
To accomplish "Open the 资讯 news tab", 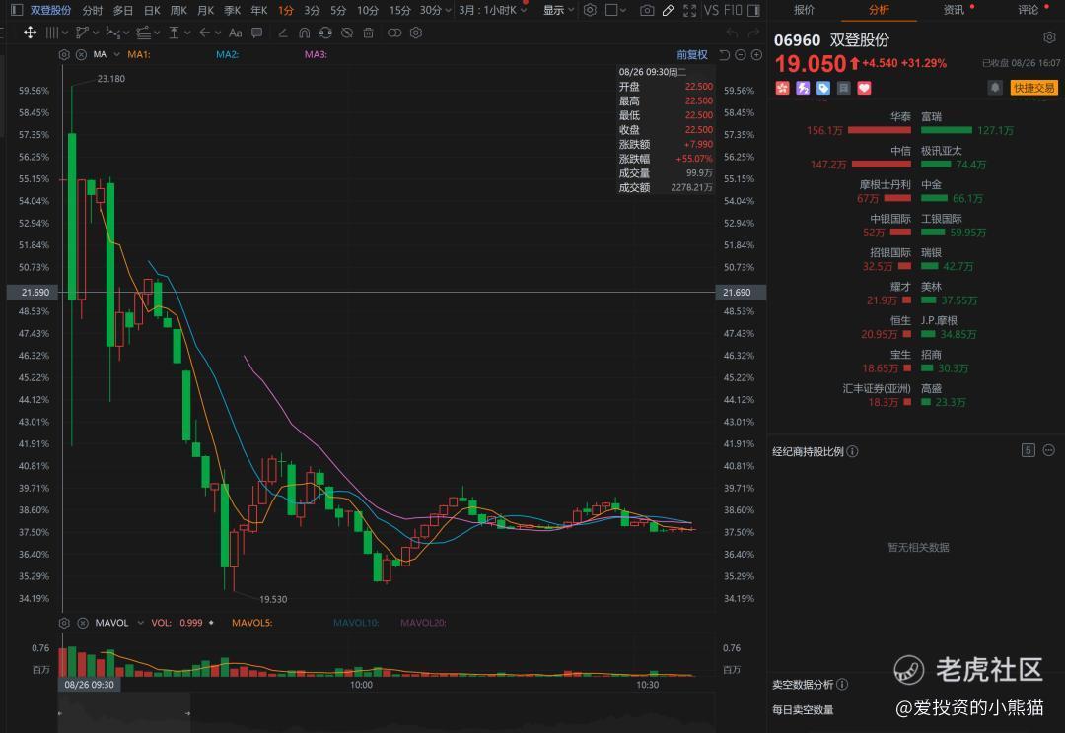I will (954, 10).
